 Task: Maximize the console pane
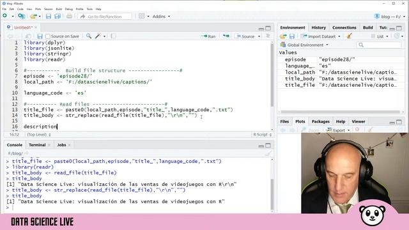click(x=268, y=146)
